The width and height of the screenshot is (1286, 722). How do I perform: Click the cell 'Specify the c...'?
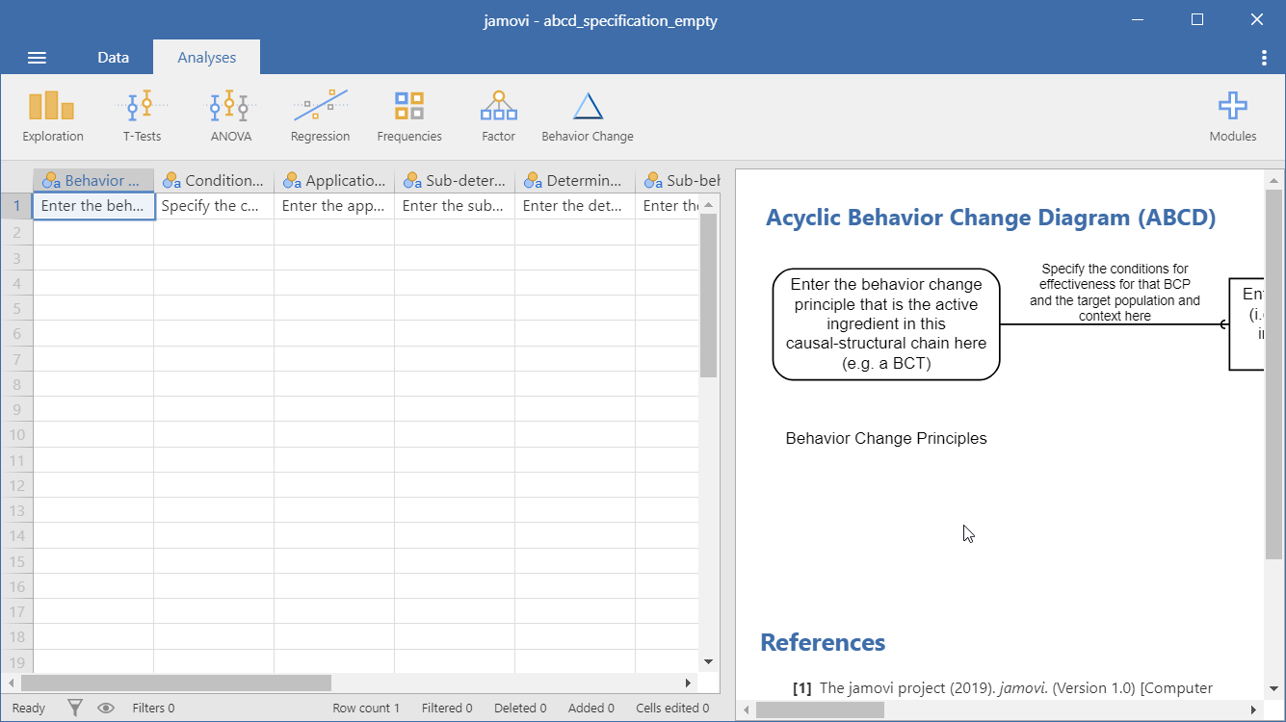(214, 206)
